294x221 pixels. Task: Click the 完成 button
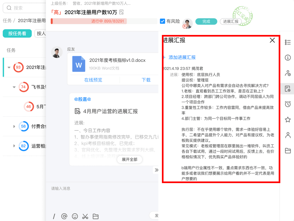tap(206, 22)
